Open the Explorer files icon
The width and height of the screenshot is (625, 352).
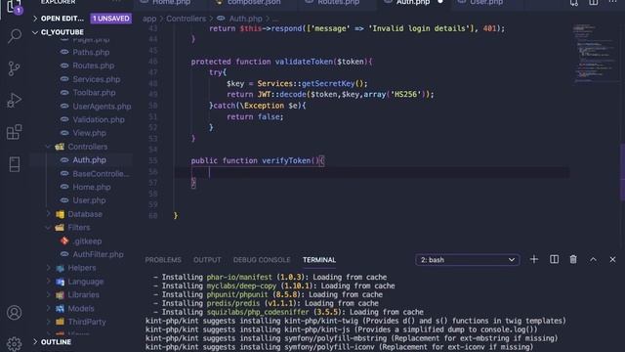click(15, 7)
